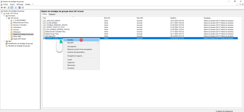Select Default Domain Controllers Policy in list

click(140, 32)
